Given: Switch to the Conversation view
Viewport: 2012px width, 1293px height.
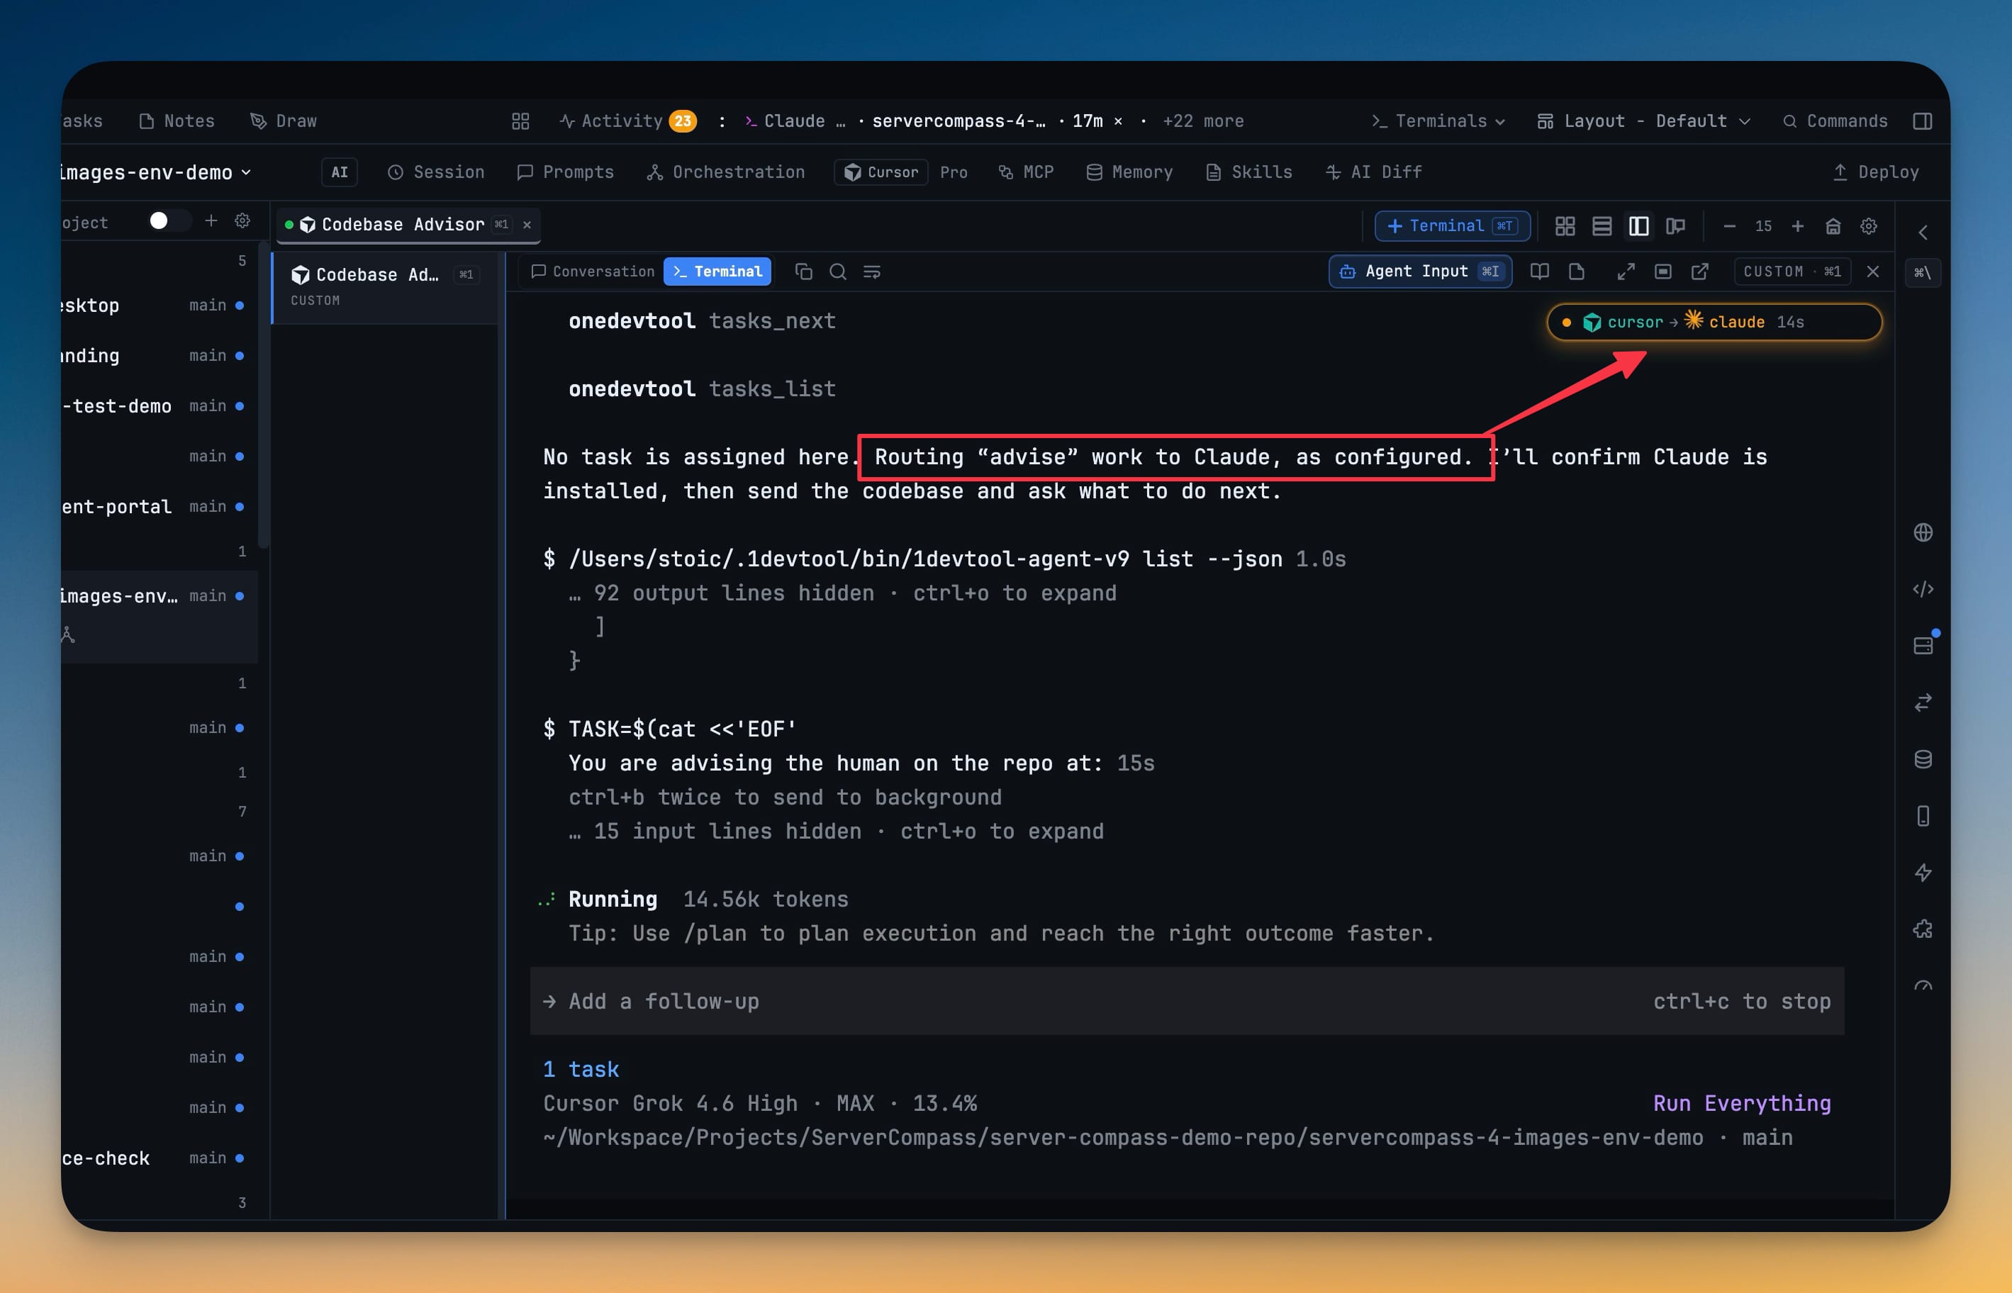Looking at the screenshot, I should click(x=593, y=272).
